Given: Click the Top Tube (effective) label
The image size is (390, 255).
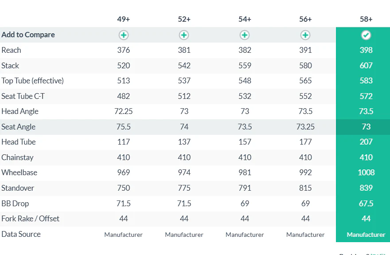Looking at the screenshot, I should click(x=33, y=81).
